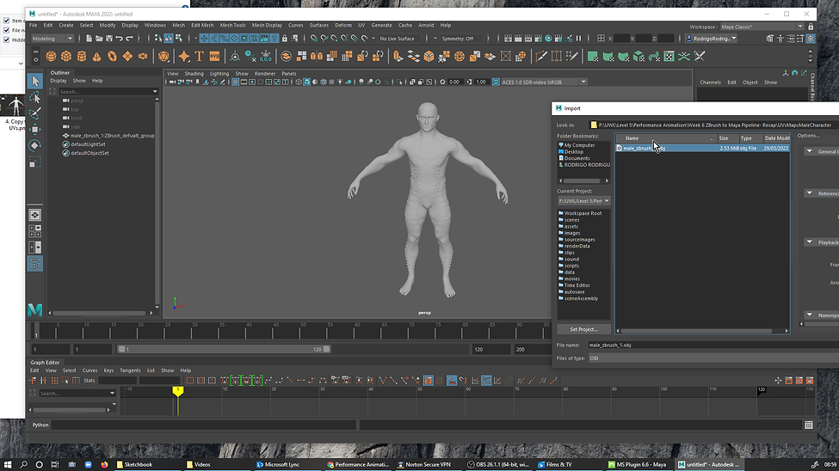Click the four-view layout icon in toolbox
Viewport: 839px width, 471px height.
(34, 231)
